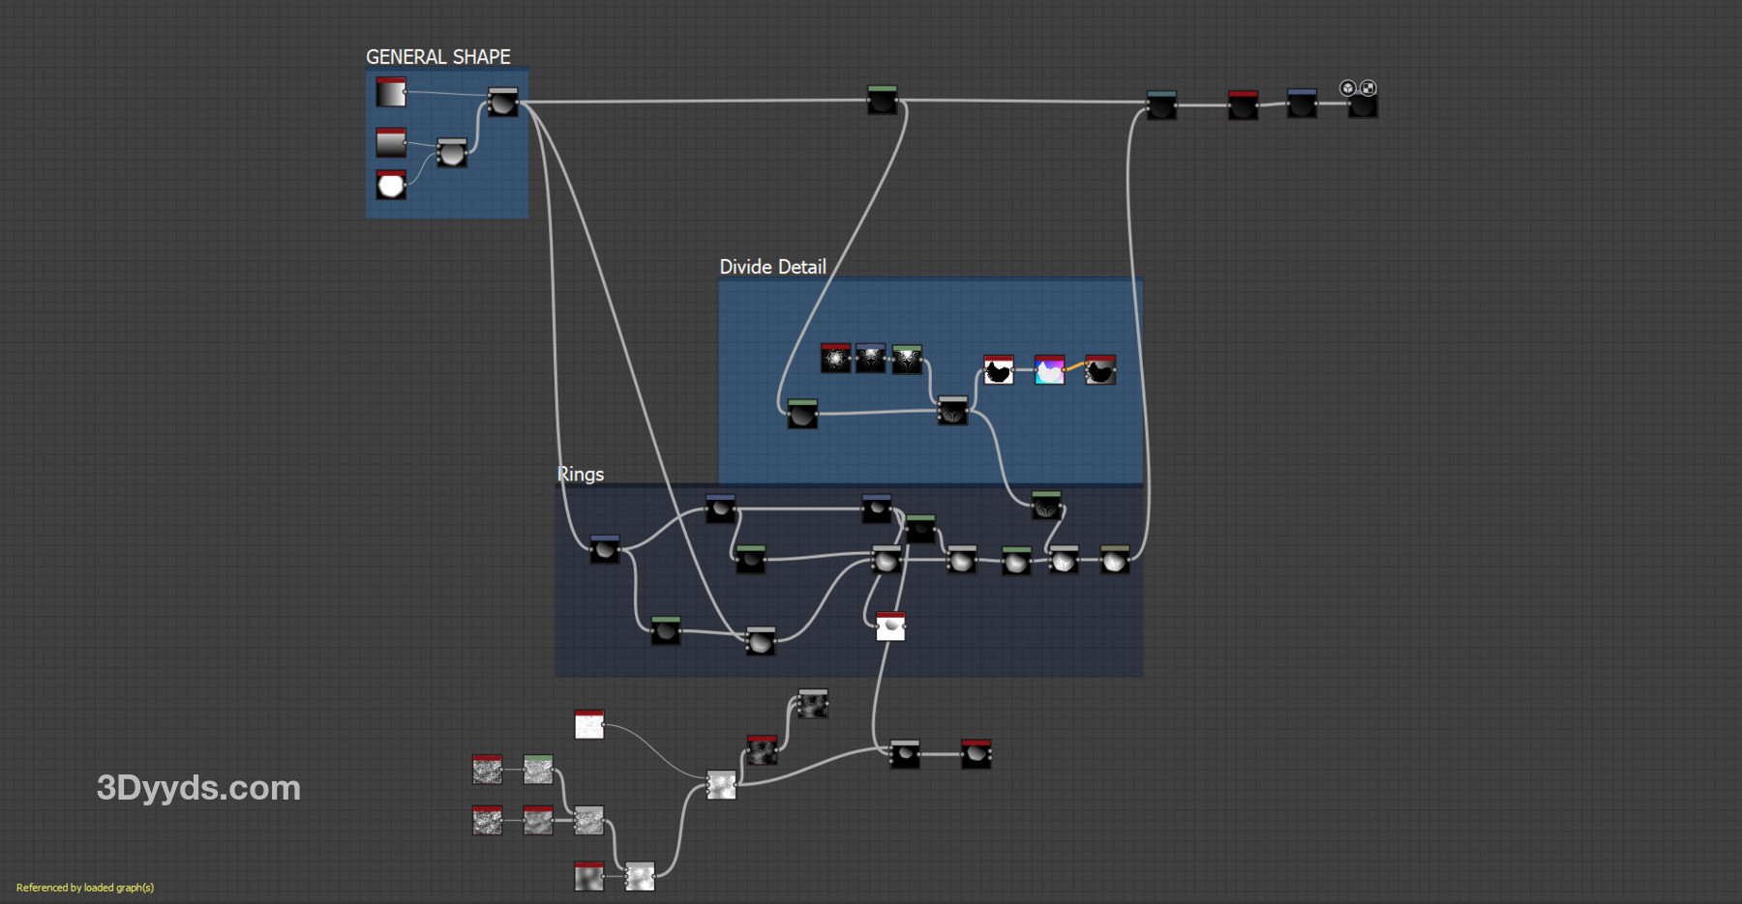Select the white polygon shape node in GENERAL SHAPE

(391, 186)
